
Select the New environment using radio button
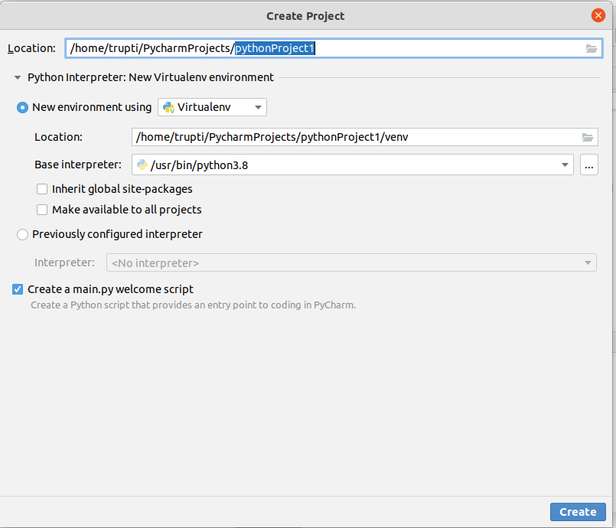(x=23, y=107)
